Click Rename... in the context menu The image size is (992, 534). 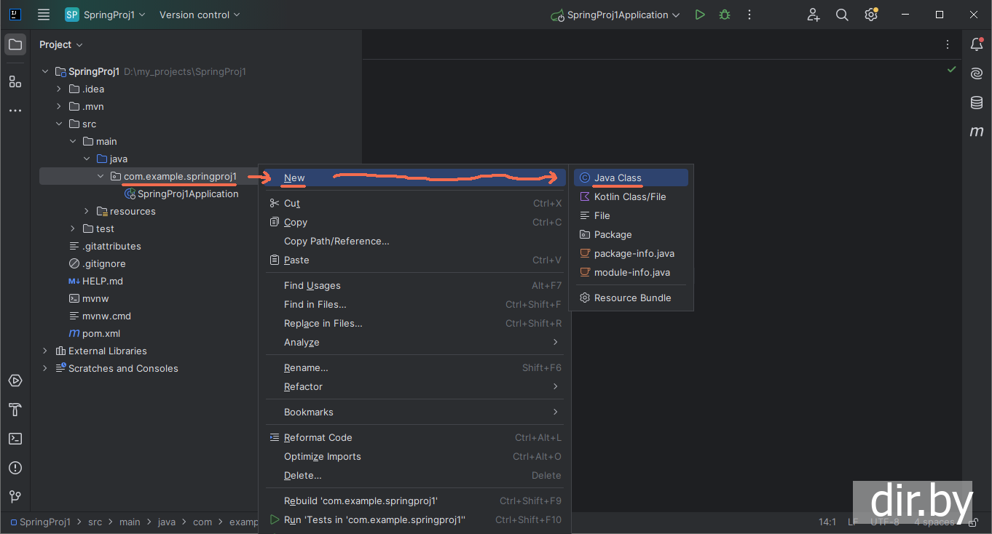click(306, 367)
